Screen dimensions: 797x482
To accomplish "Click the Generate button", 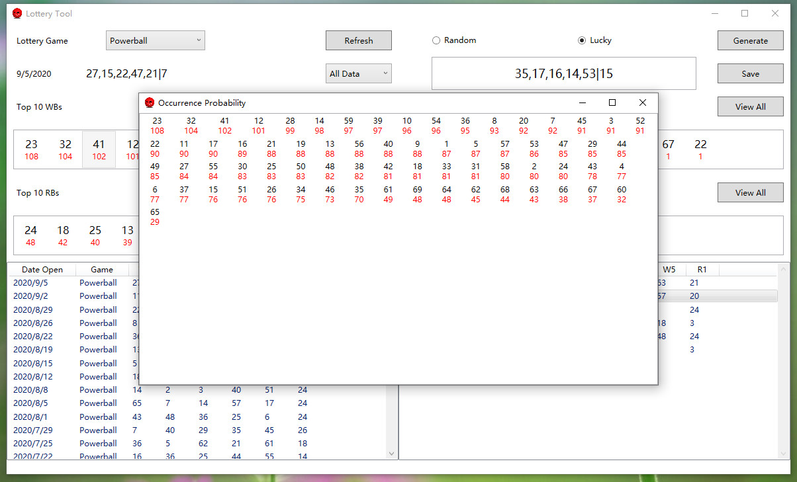I will tap(751, 40).
